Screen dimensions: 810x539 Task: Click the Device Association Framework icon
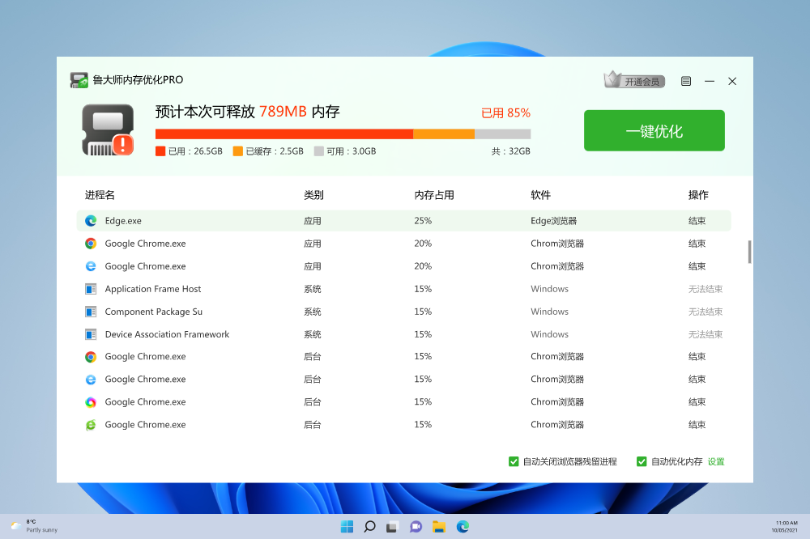91,334
